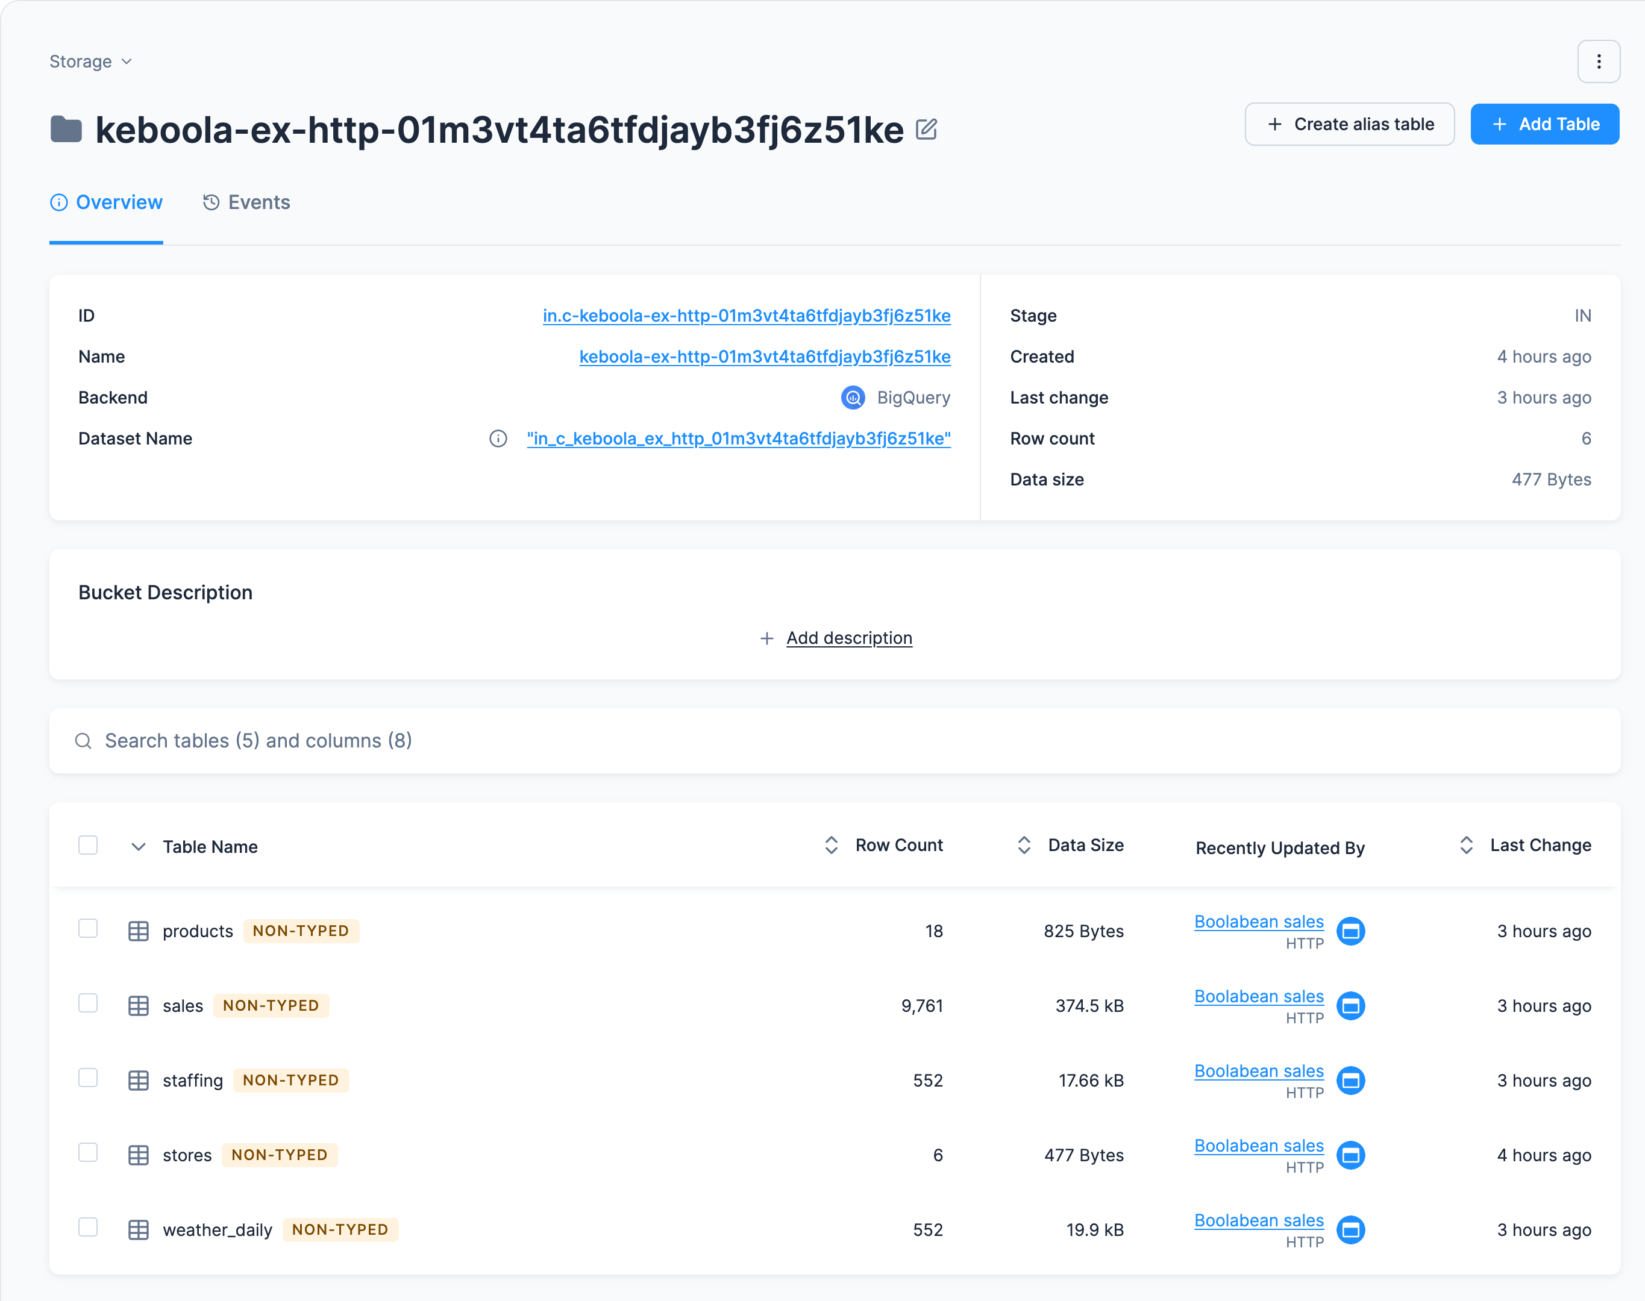Open the three-dot more options menu
1645x1301 pixels.
(x=1598, y=61)
